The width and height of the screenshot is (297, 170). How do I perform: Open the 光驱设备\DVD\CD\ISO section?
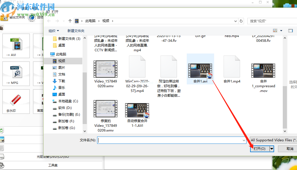(x=52, y=157)
